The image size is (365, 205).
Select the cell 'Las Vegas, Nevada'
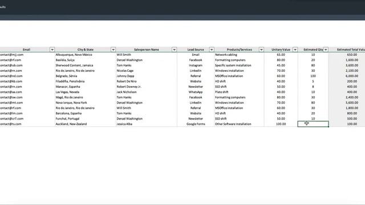click(x=86, y=92)
